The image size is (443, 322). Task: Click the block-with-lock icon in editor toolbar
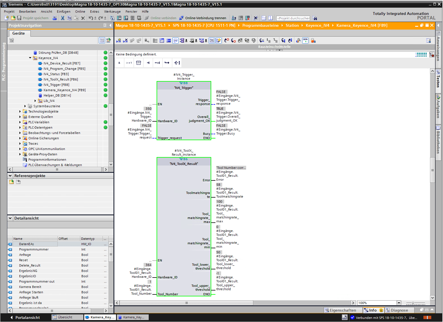[313, 41]
